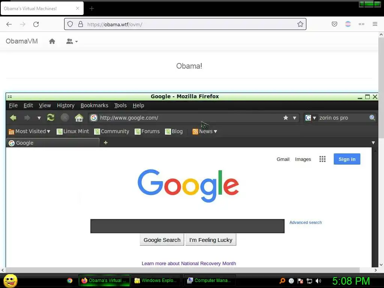384x288 pixels.
Task: Reload the obama.wtf page
Action: click(x=36, y=24)
